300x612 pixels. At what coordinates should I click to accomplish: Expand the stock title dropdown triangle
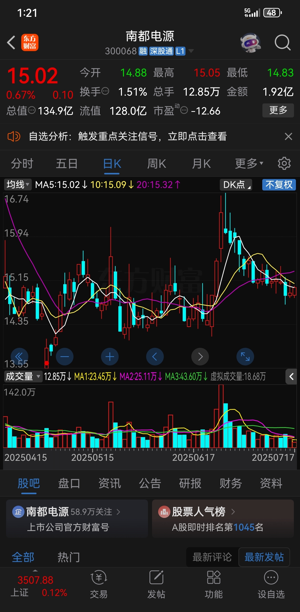[191, 51]
